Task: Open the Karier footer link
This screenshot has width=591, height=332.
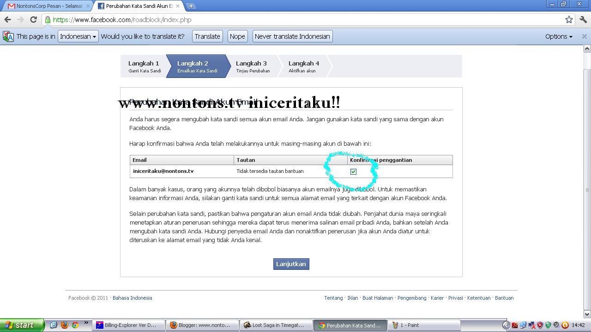Action: 437,298
